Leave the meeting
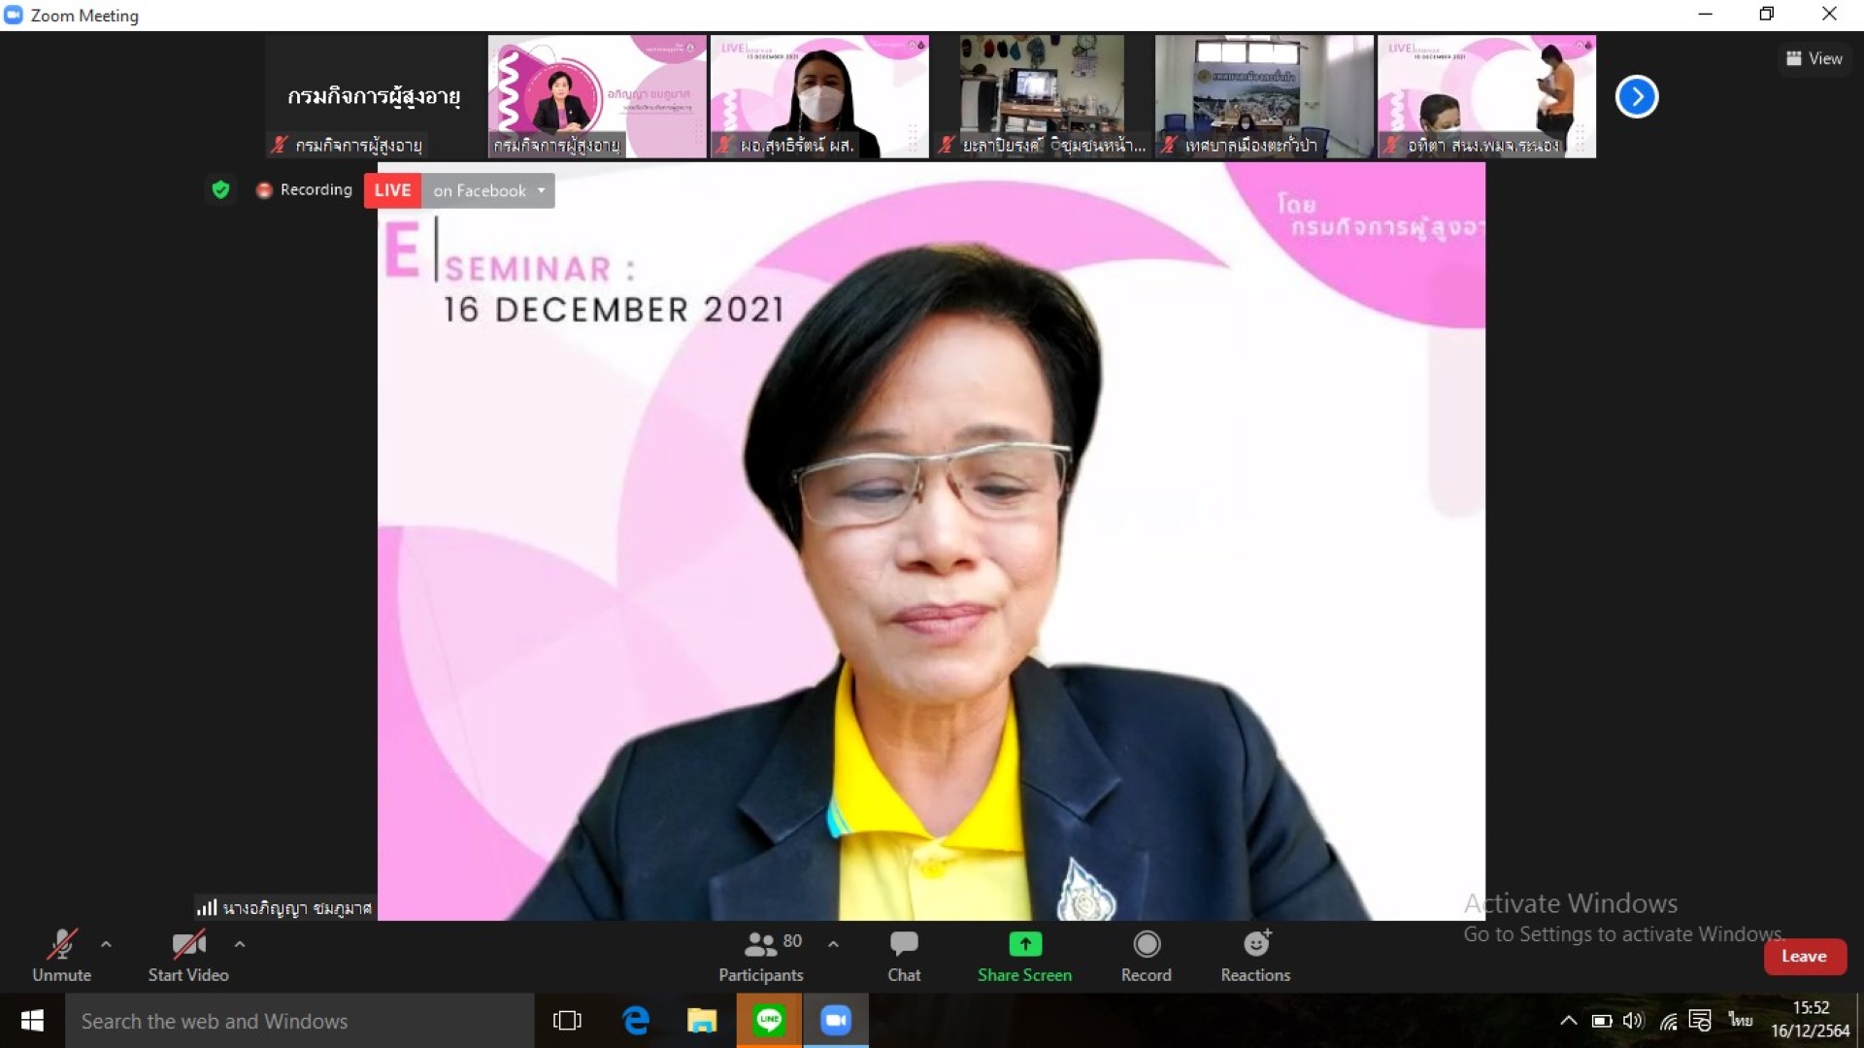The height and width of the screenshot is (1048, 1864). coord(1804,957)
